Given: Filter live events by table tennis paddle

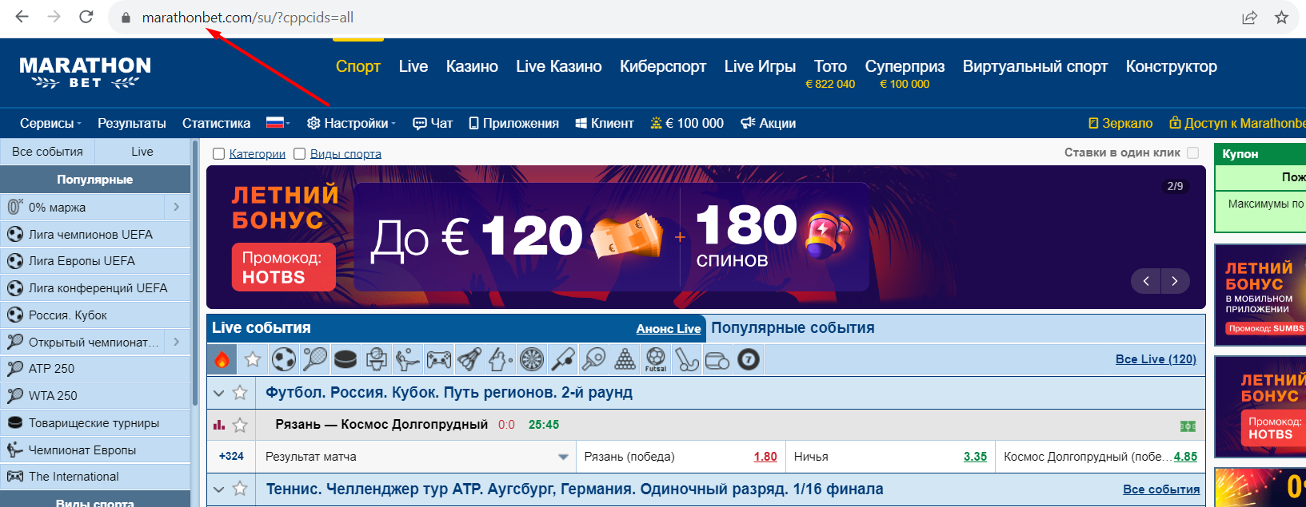Looking at the screenshot, I should [593, 359].
